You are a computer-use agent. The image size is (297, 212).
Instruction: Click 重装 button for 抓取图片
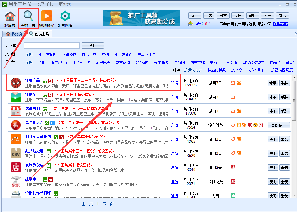[x=284, y=97]
